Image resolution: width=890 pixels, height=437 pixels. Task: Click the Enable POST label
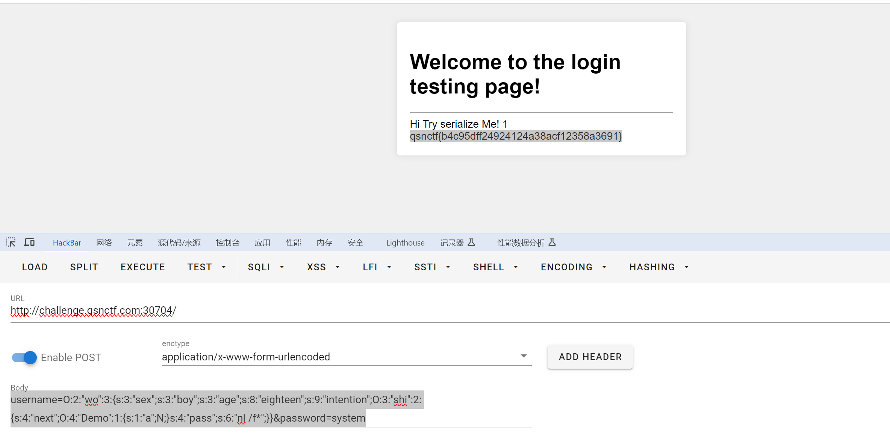point(71,357)
